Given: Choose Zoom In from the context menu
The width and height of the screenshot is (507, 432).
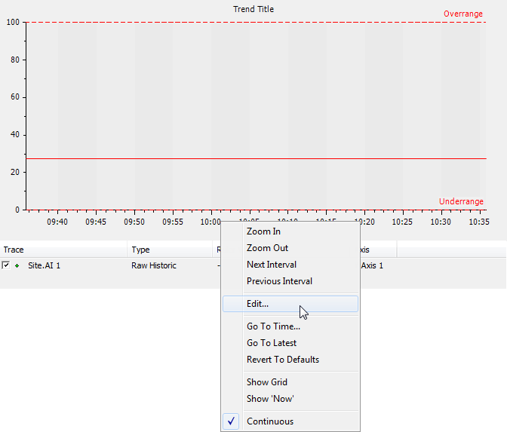Looking at the screenshot, I should [263, 231].
